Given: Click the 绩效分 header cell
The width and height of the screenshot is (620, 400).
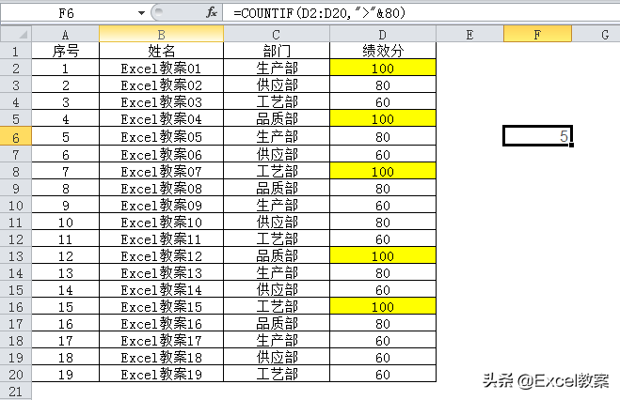Looking at the screenshot, I should click(383, 51).
